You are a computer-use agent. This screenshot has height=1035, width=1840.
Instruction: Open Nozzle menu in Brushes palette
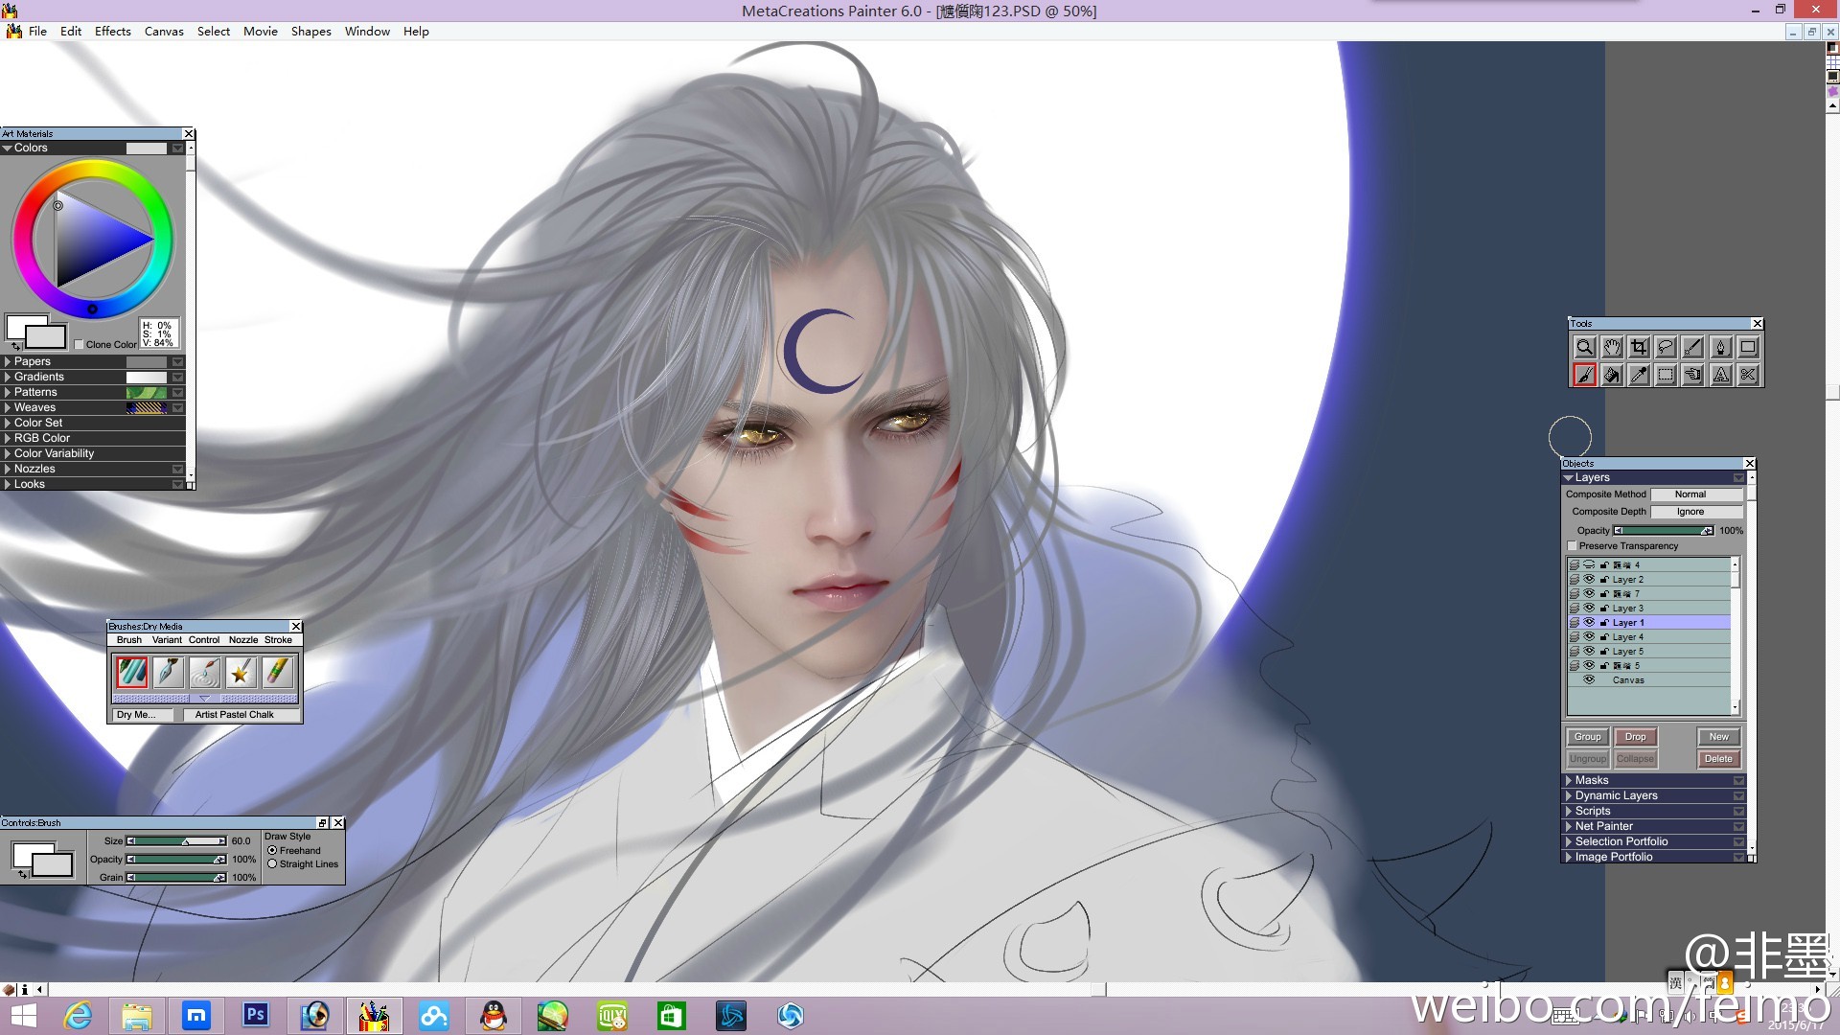click(x=243, y=640)
